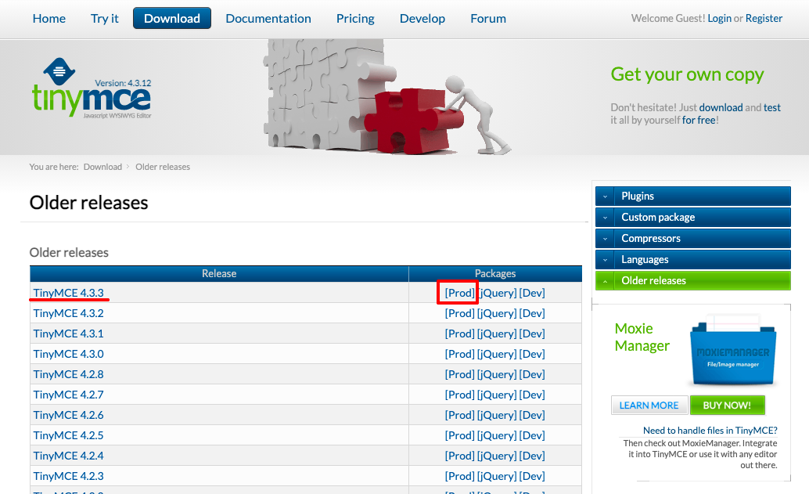Go to the Forum page
809x494 pixels.
[x=487, y=17]
